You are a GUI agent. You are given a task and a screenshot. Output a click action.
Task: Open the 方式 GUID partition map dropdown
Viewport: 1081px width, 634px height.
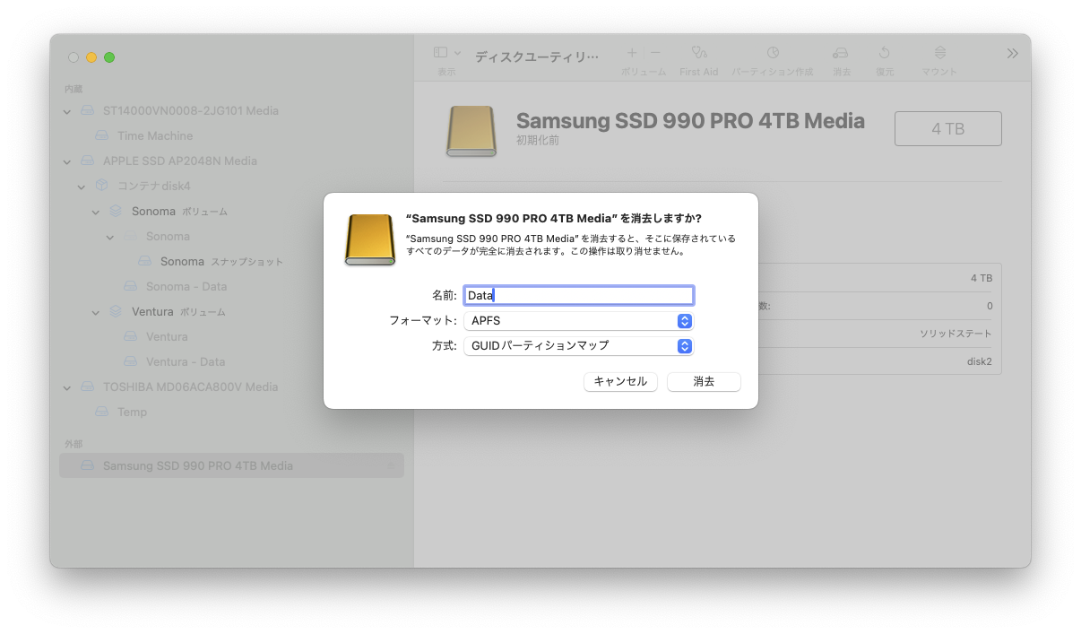(x=578, y=345)
